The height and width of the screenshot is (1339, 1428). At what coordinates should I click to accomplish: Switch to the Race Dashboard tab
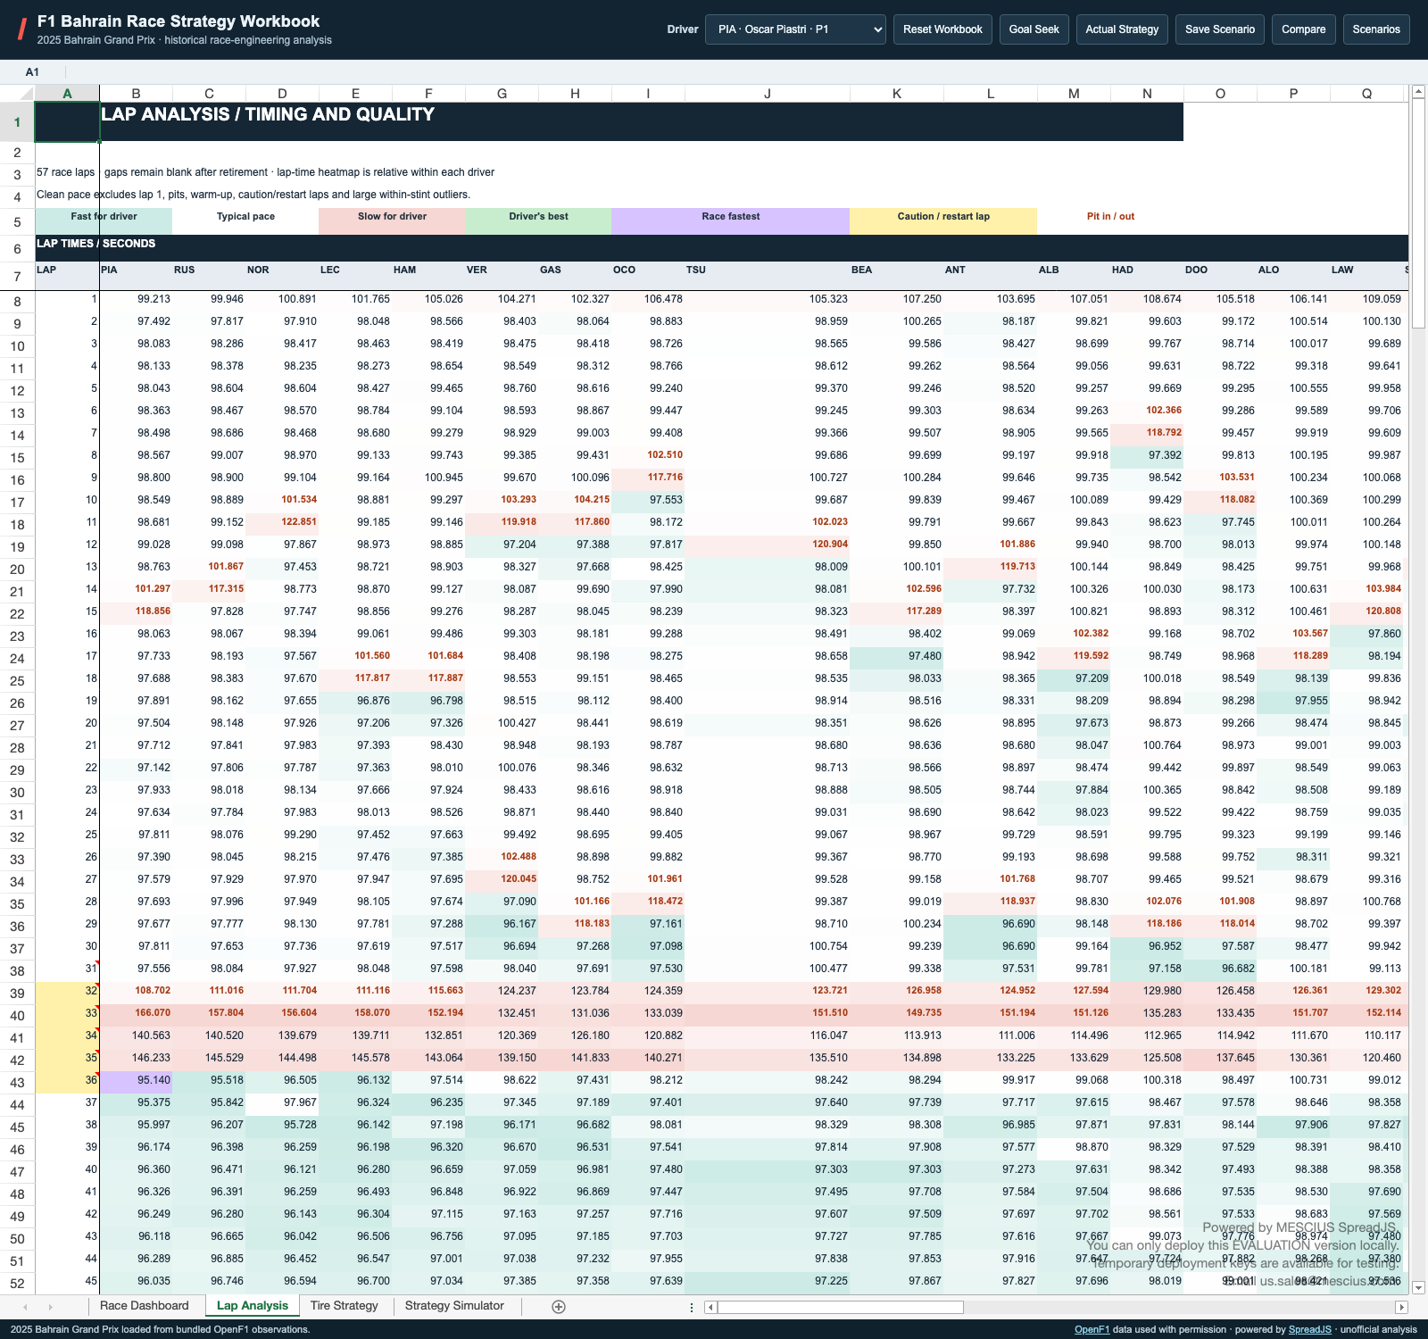coord(145,1306)
